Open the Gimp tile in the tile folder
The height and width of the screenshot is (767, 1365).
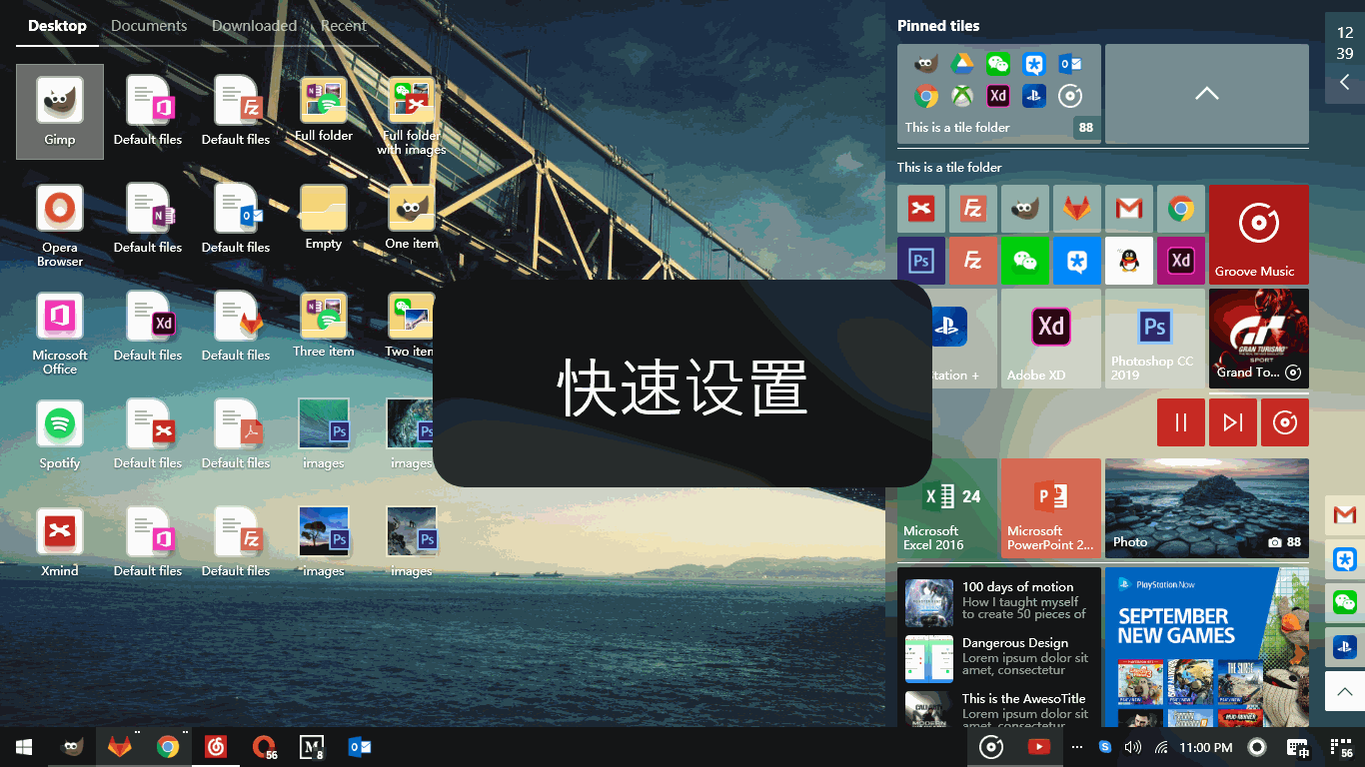click(1025, 209)
